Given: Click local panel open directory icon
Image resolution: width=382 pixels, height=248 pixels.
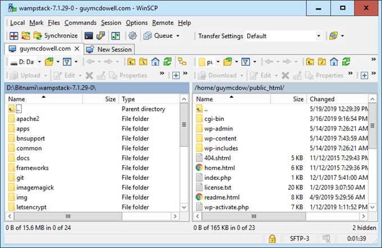Looking at the screenshot, I should (x=49, y=62).
